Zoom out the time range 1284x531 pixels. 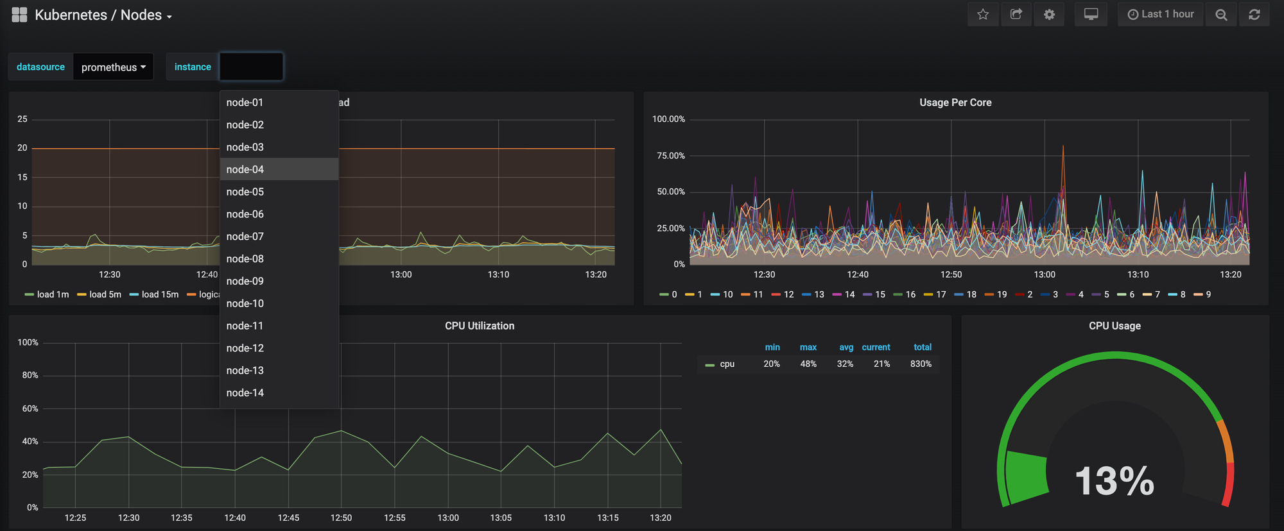[x=1221, y=14]
